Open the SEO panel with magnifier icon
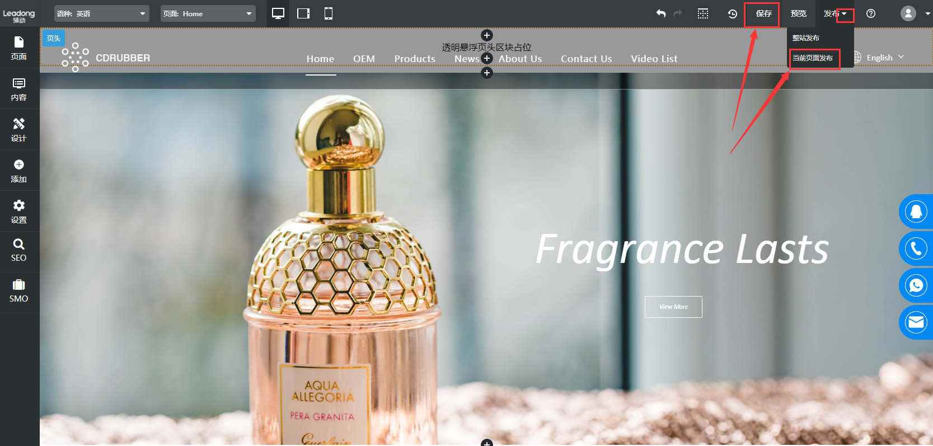This screenshot has width=933, height=446. tap(19, 250)
